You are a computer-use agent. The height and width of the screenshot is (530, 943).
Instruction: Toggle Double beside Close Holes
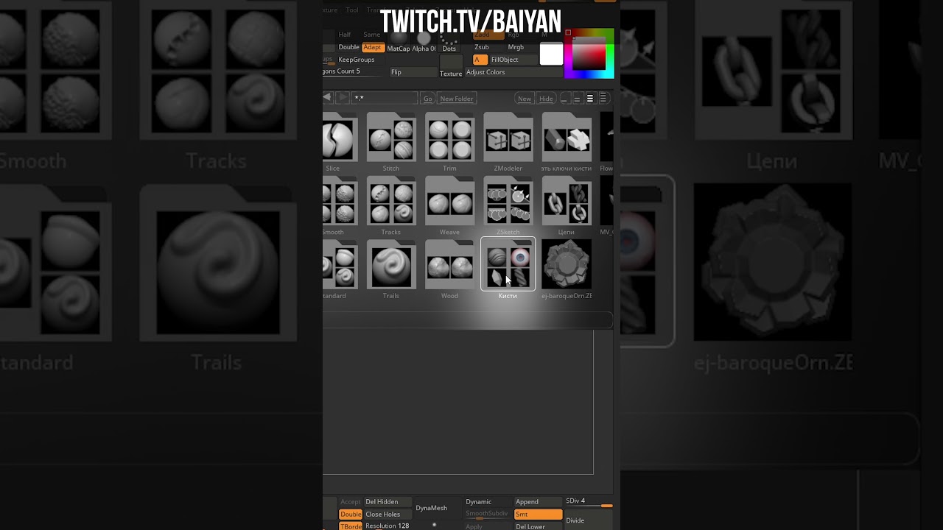[351, 515]
